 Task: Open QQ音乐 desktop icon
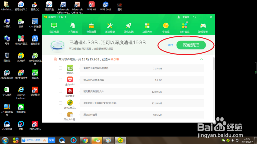21,57
